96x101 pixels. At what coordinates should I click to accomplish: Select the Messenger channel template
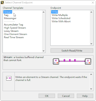(x=10, y=18)
